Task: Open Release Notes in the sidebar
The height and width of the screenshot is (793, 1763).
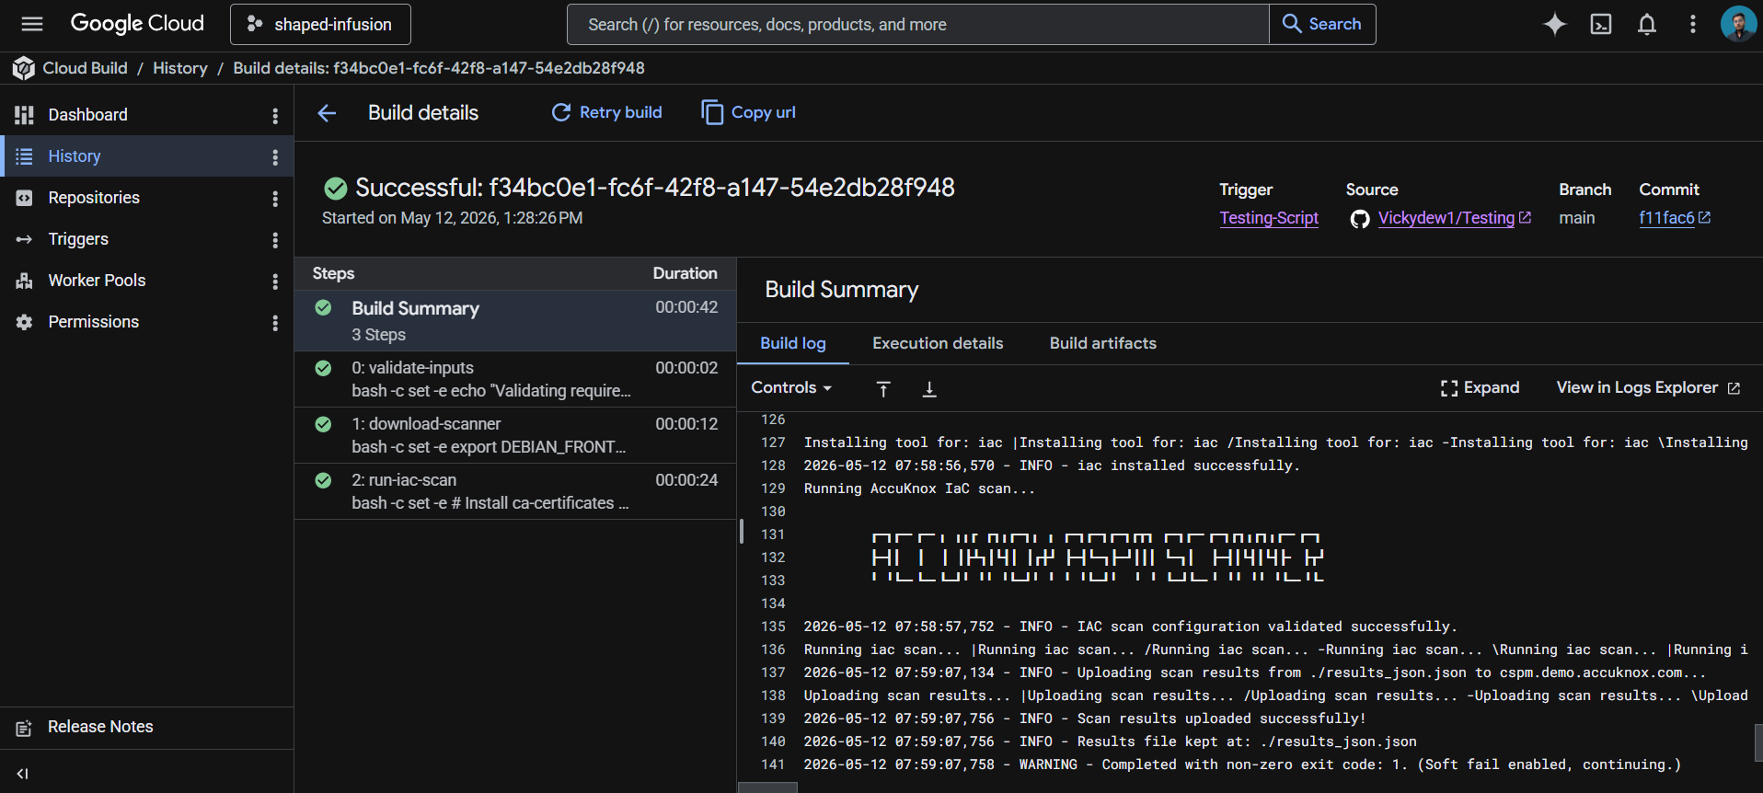Action: click(x=146, y=727)
